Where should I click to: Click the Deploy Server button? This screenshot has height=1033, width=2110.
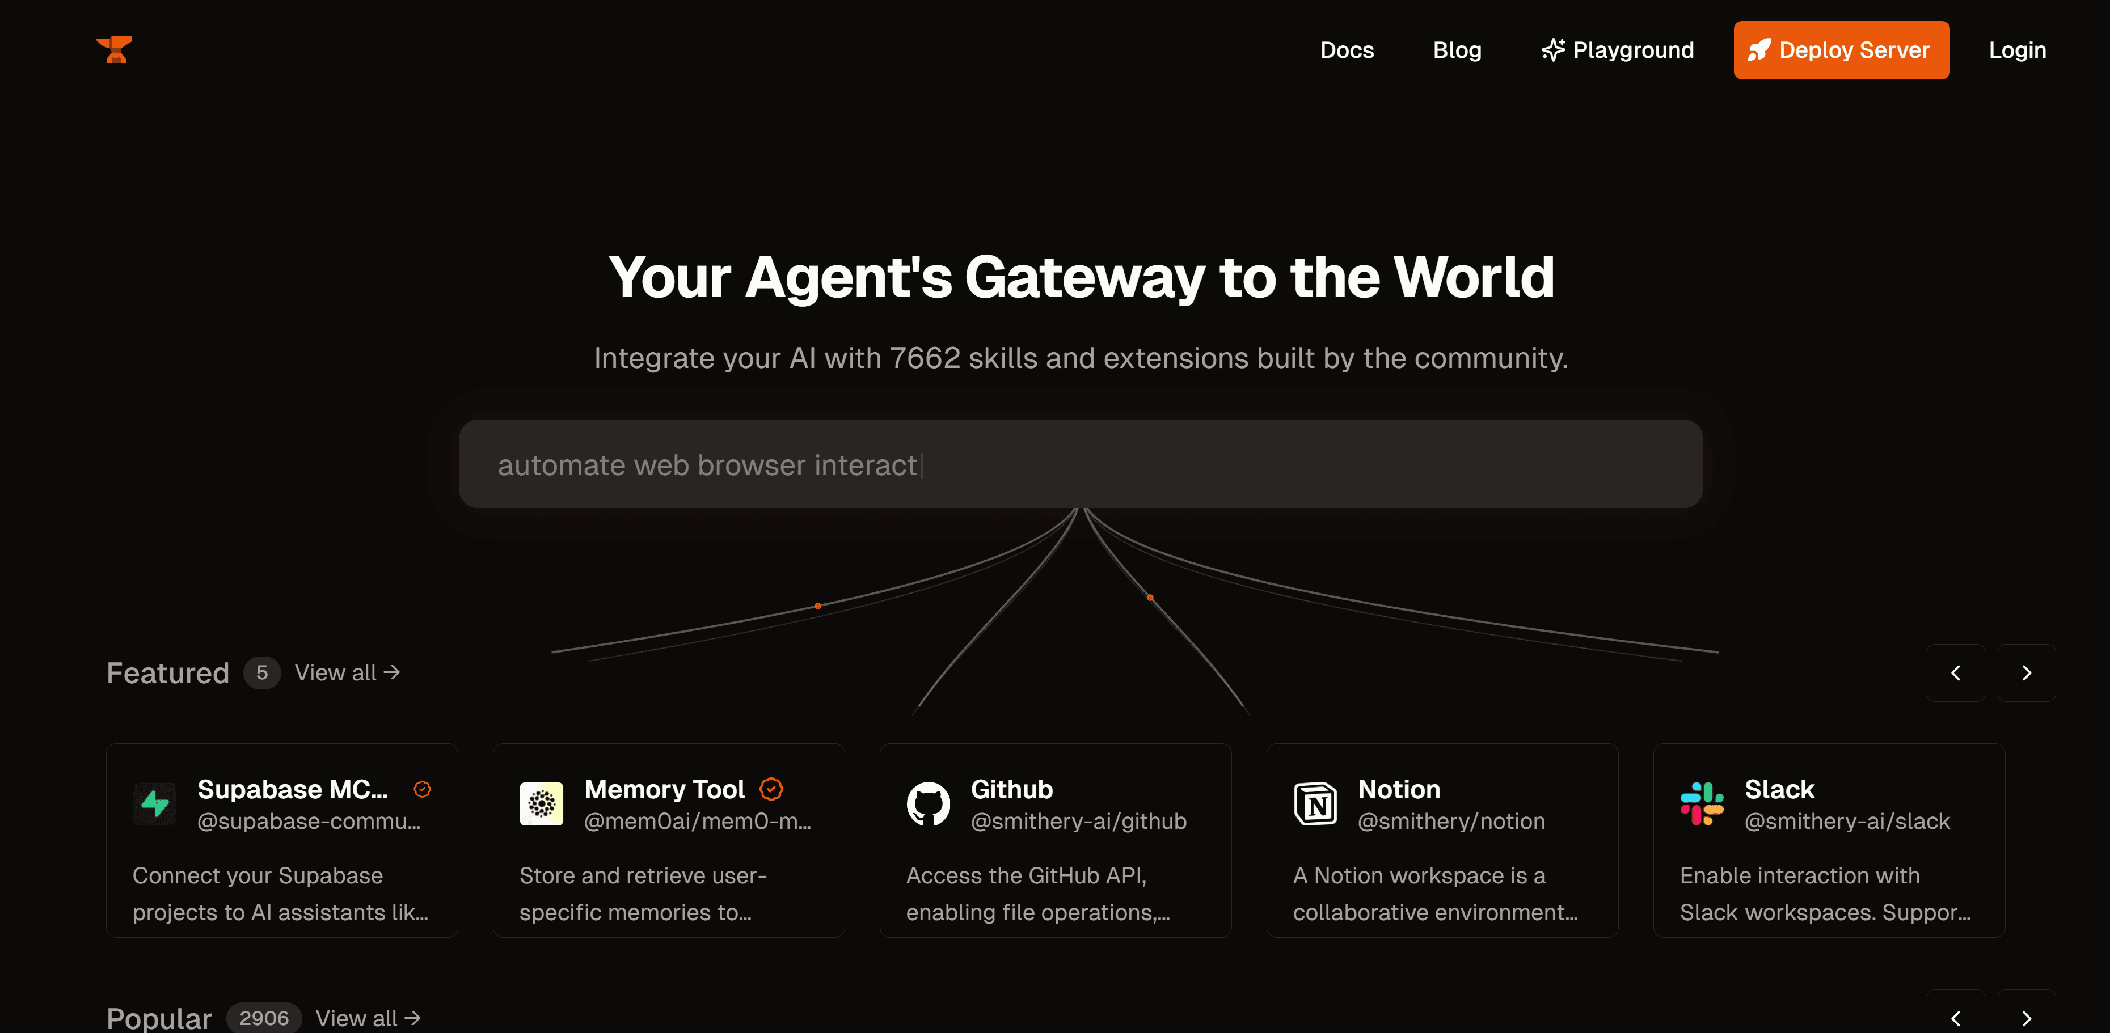[x=1841, y=50]
